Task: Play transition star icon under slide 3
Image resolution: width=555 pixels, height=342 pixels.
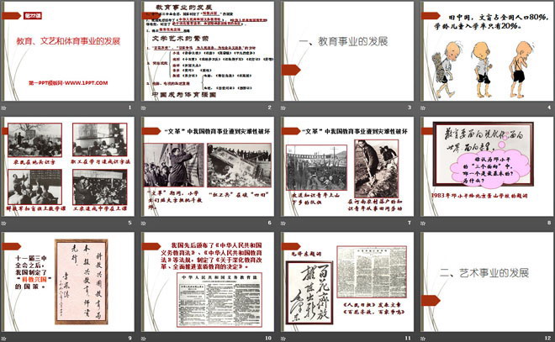Action: [x=283, y=108]
